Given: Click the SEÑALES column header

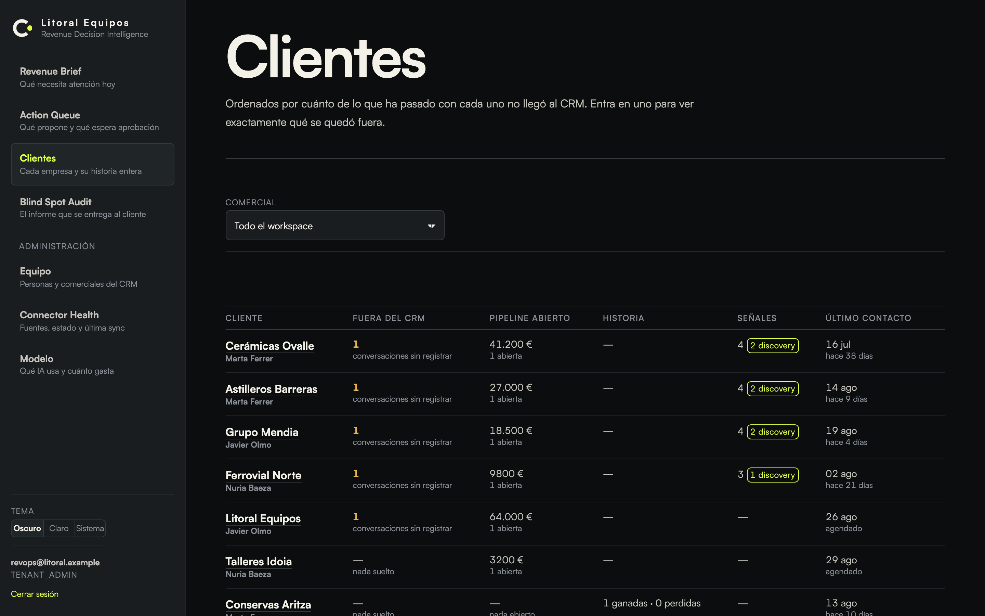Looking at the screenshot, I should pos(757,318).
